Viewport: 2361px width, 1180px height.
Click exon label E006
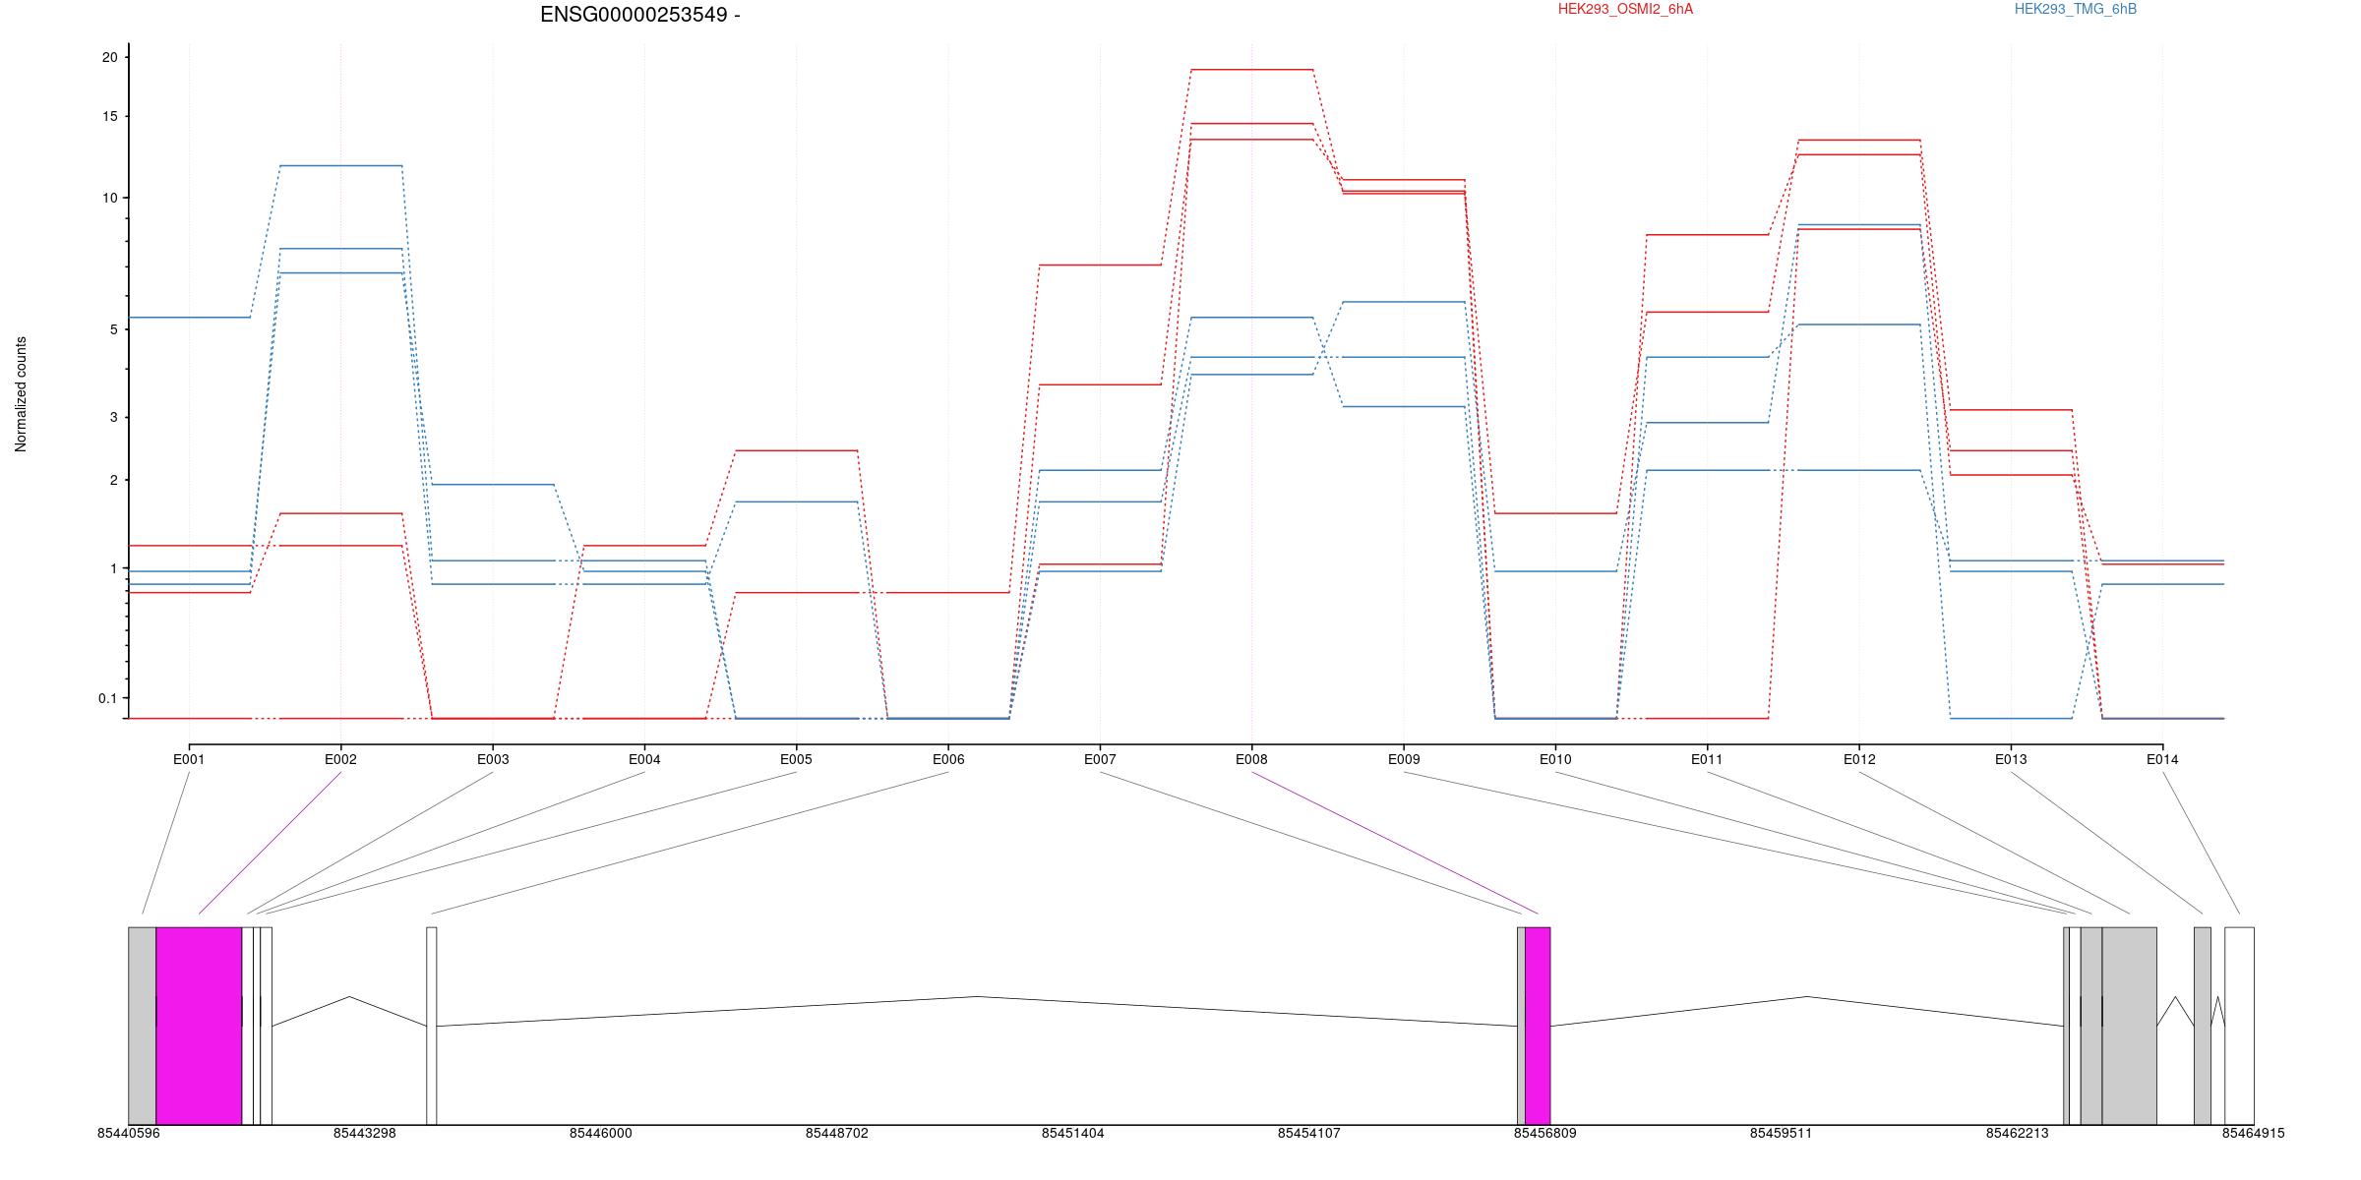coord(948,759)
